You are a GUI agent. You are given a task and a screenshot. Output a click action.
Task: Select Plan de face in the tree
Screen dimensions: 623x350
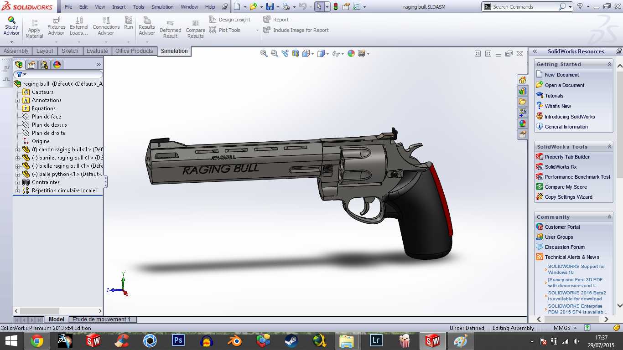(46, 117)
